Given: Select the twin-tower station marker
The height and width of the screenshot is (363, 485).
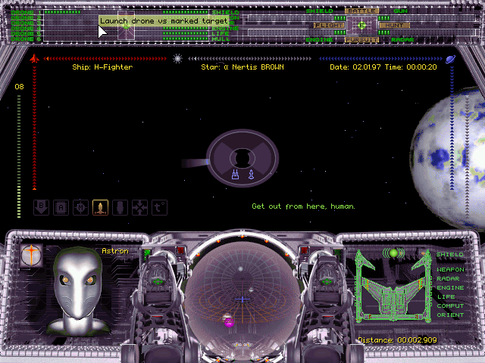Looking at the screenshot, I should (236, 175).
